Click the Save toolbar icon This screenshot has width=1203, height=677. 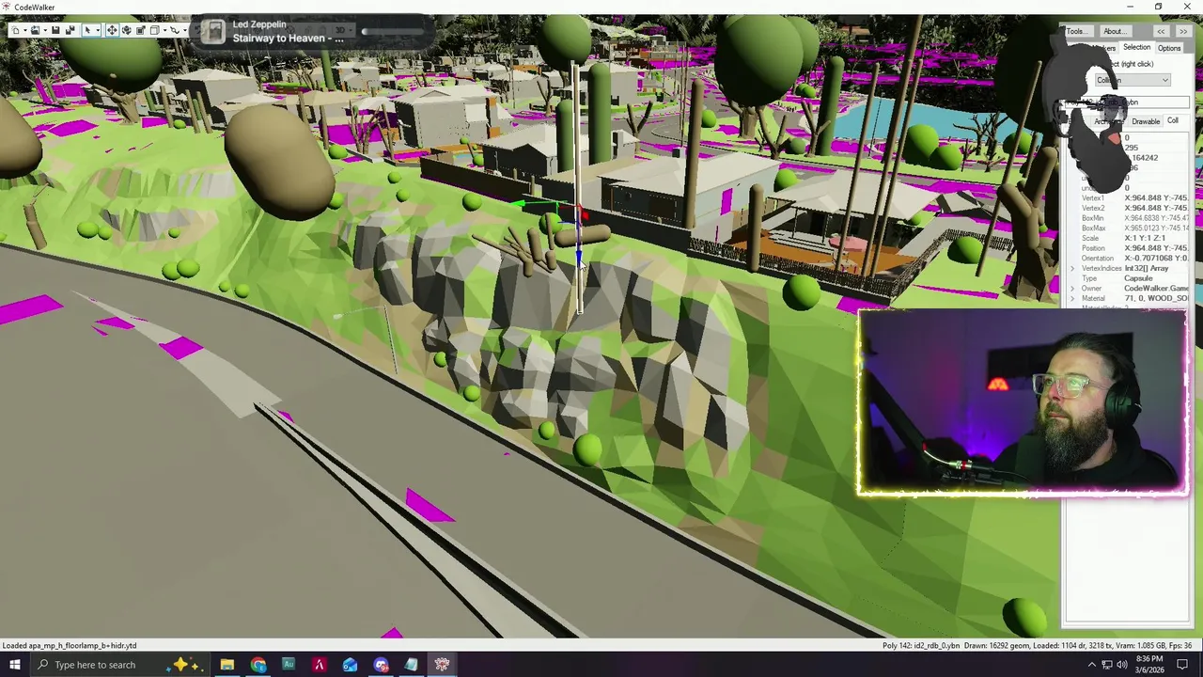(55, 30)
